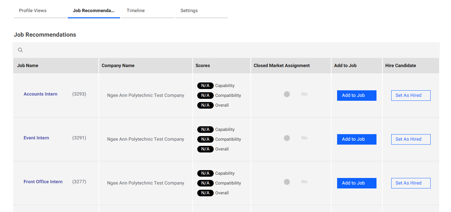Click the Company Name column header
This screenshot has height=212, width=451.
click(118, 66)
